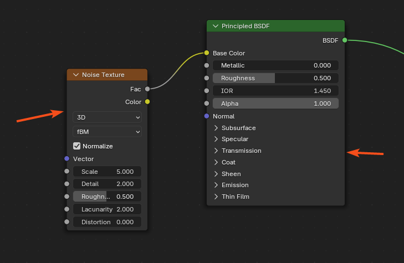Open the 3D dimensions dropdown
Viewport: 404px width, 263px height.
click(107, 117)
